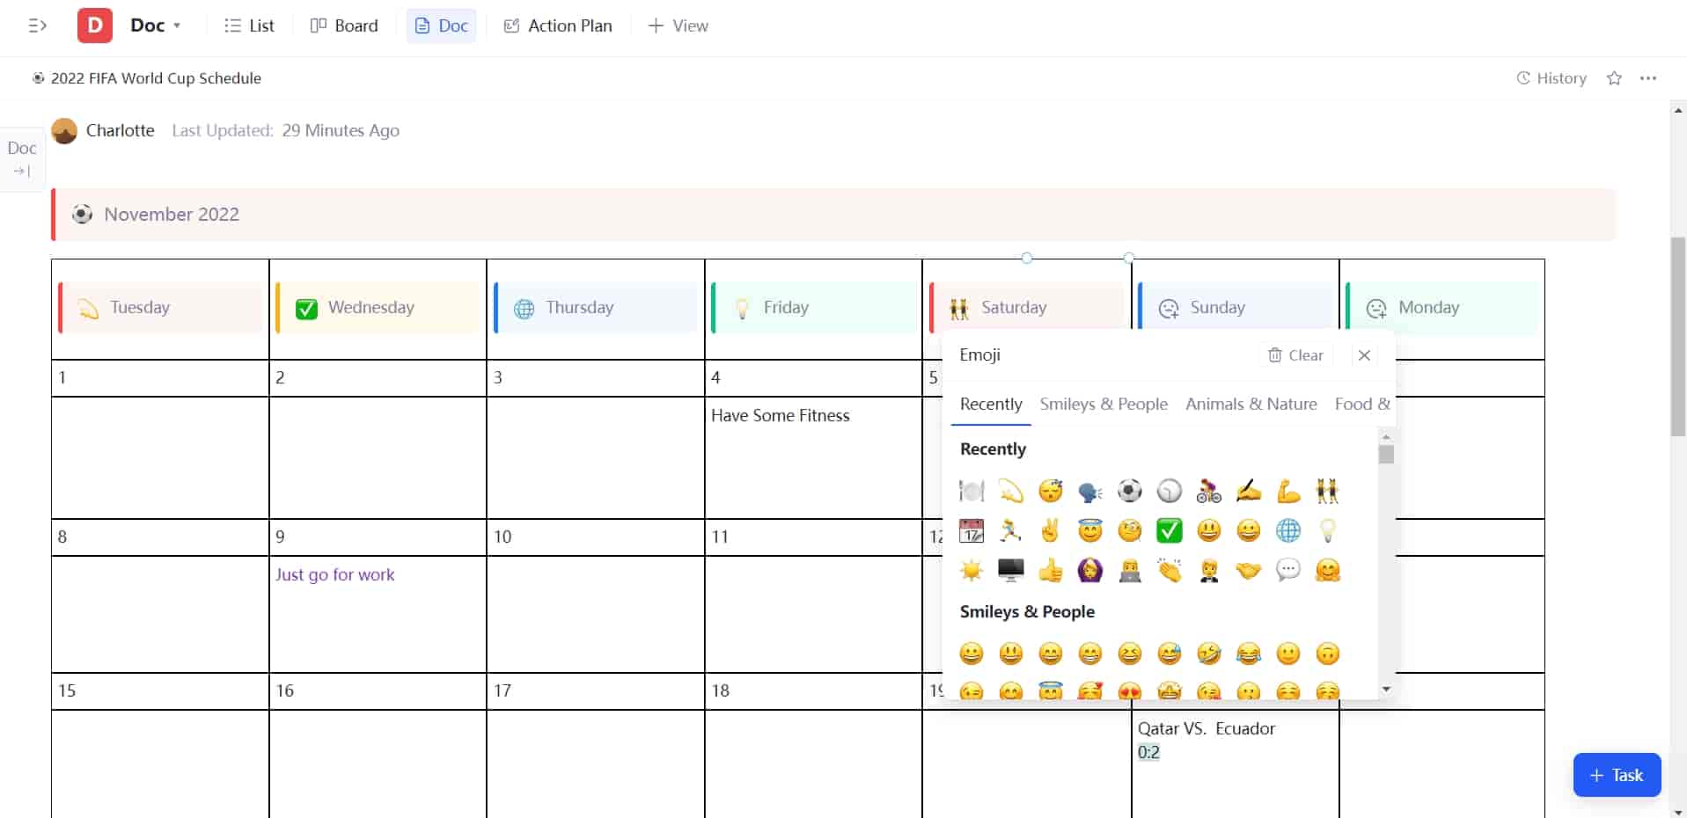Click the 'Have Some Fitness' cell text
1687x818 pixels.
[x=781, y=416]
